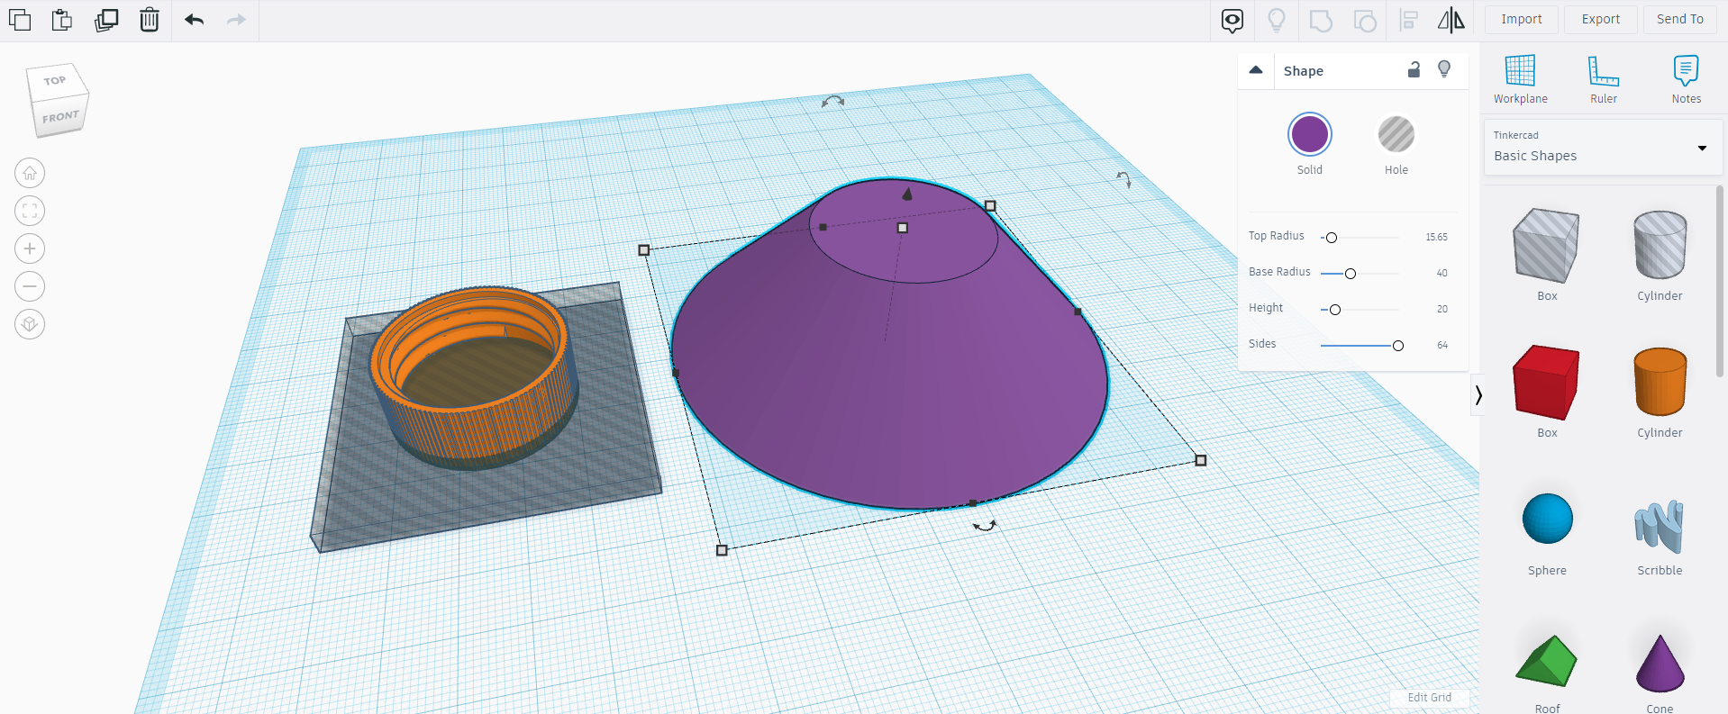Open the Align tool
The image size is (1728, 714).
pos(1409,20)
